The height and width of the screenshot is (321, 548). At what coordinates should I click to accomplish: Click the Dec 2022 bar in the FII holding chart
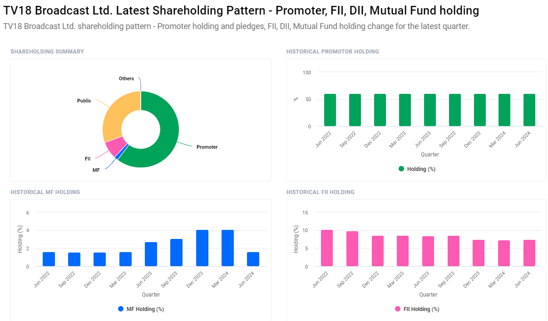378,251
